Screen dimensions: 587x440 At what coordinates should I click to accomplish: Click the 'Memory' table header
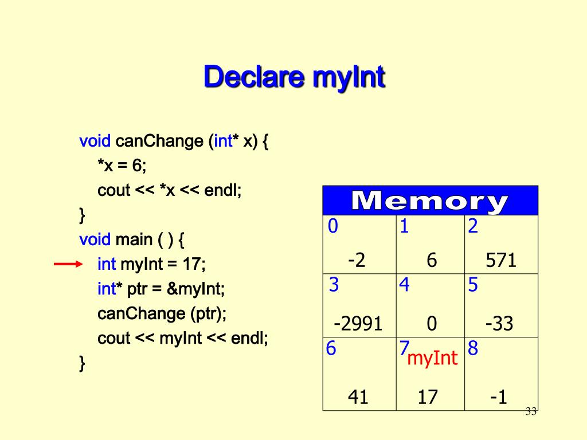point(430,201)
